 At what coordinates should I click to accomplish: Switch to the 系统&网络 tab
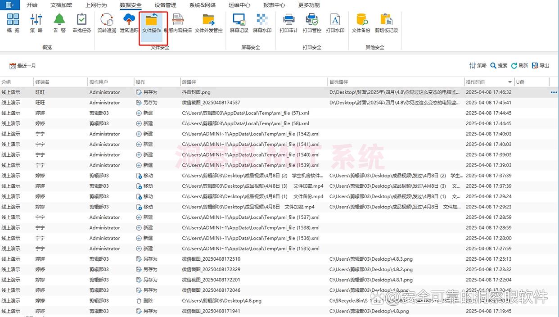pos(202,5)
